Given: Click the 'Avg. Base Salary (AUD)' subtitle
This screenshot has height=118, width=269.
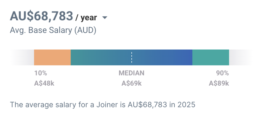Looking at the screenshot, I should tap(53, 30).
